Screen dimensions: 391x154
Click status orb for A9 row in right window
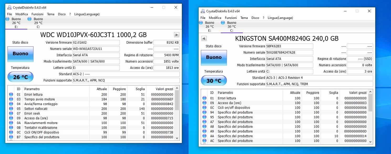(204, 131)
